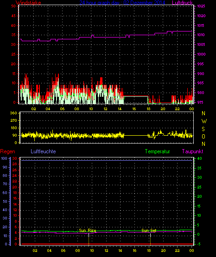Click the green '-5' temperature axis value

198,244
